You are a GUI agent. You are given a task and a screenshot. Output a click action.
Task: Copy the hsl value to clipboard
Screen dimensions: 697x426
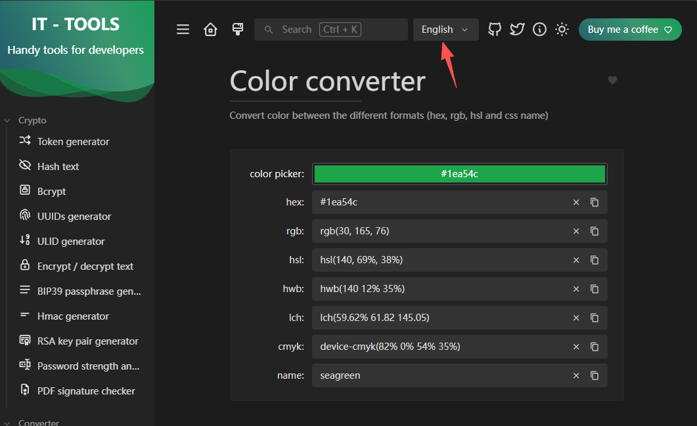[595, 260]
